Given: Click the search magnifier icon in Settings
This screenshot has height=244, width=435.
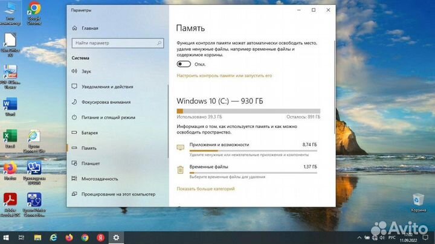Looking at the screenshot, I should pyautogui.click(x=159, y=43).
